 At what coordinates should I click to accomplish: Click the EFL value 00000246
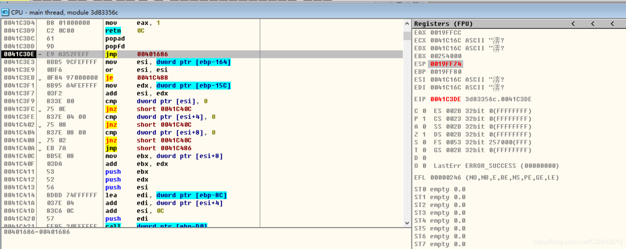[x=446, y=177]
